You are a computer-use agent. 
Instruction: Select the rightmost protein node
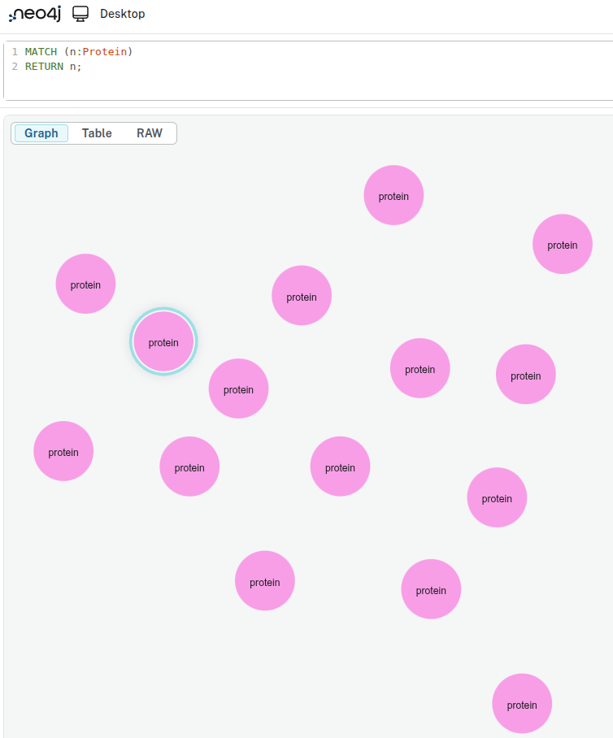click(x=563, y=245)
